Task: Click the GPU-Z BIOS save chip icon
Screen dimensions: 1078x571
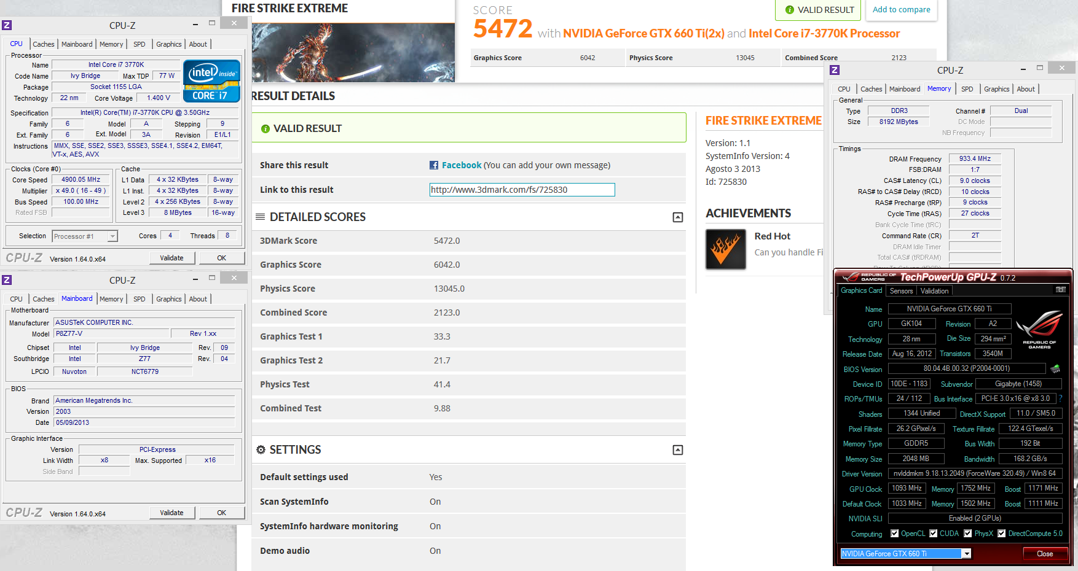Action: (1055, 369)
